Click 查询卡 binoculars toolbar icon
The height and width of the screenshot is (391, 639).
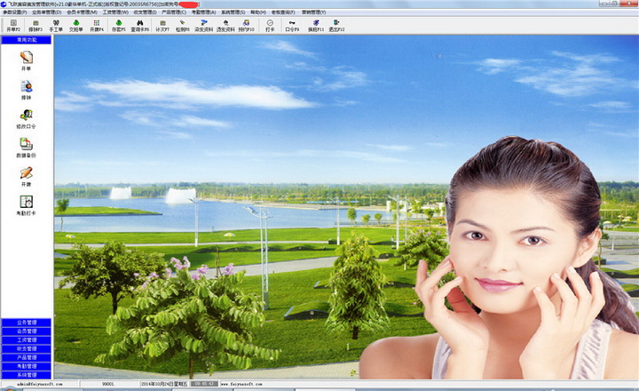coord(140,26)
